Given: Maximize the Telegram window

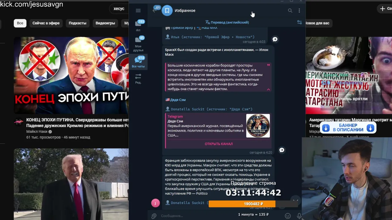Looking at the screenshot, I should [x=292, y=1].
